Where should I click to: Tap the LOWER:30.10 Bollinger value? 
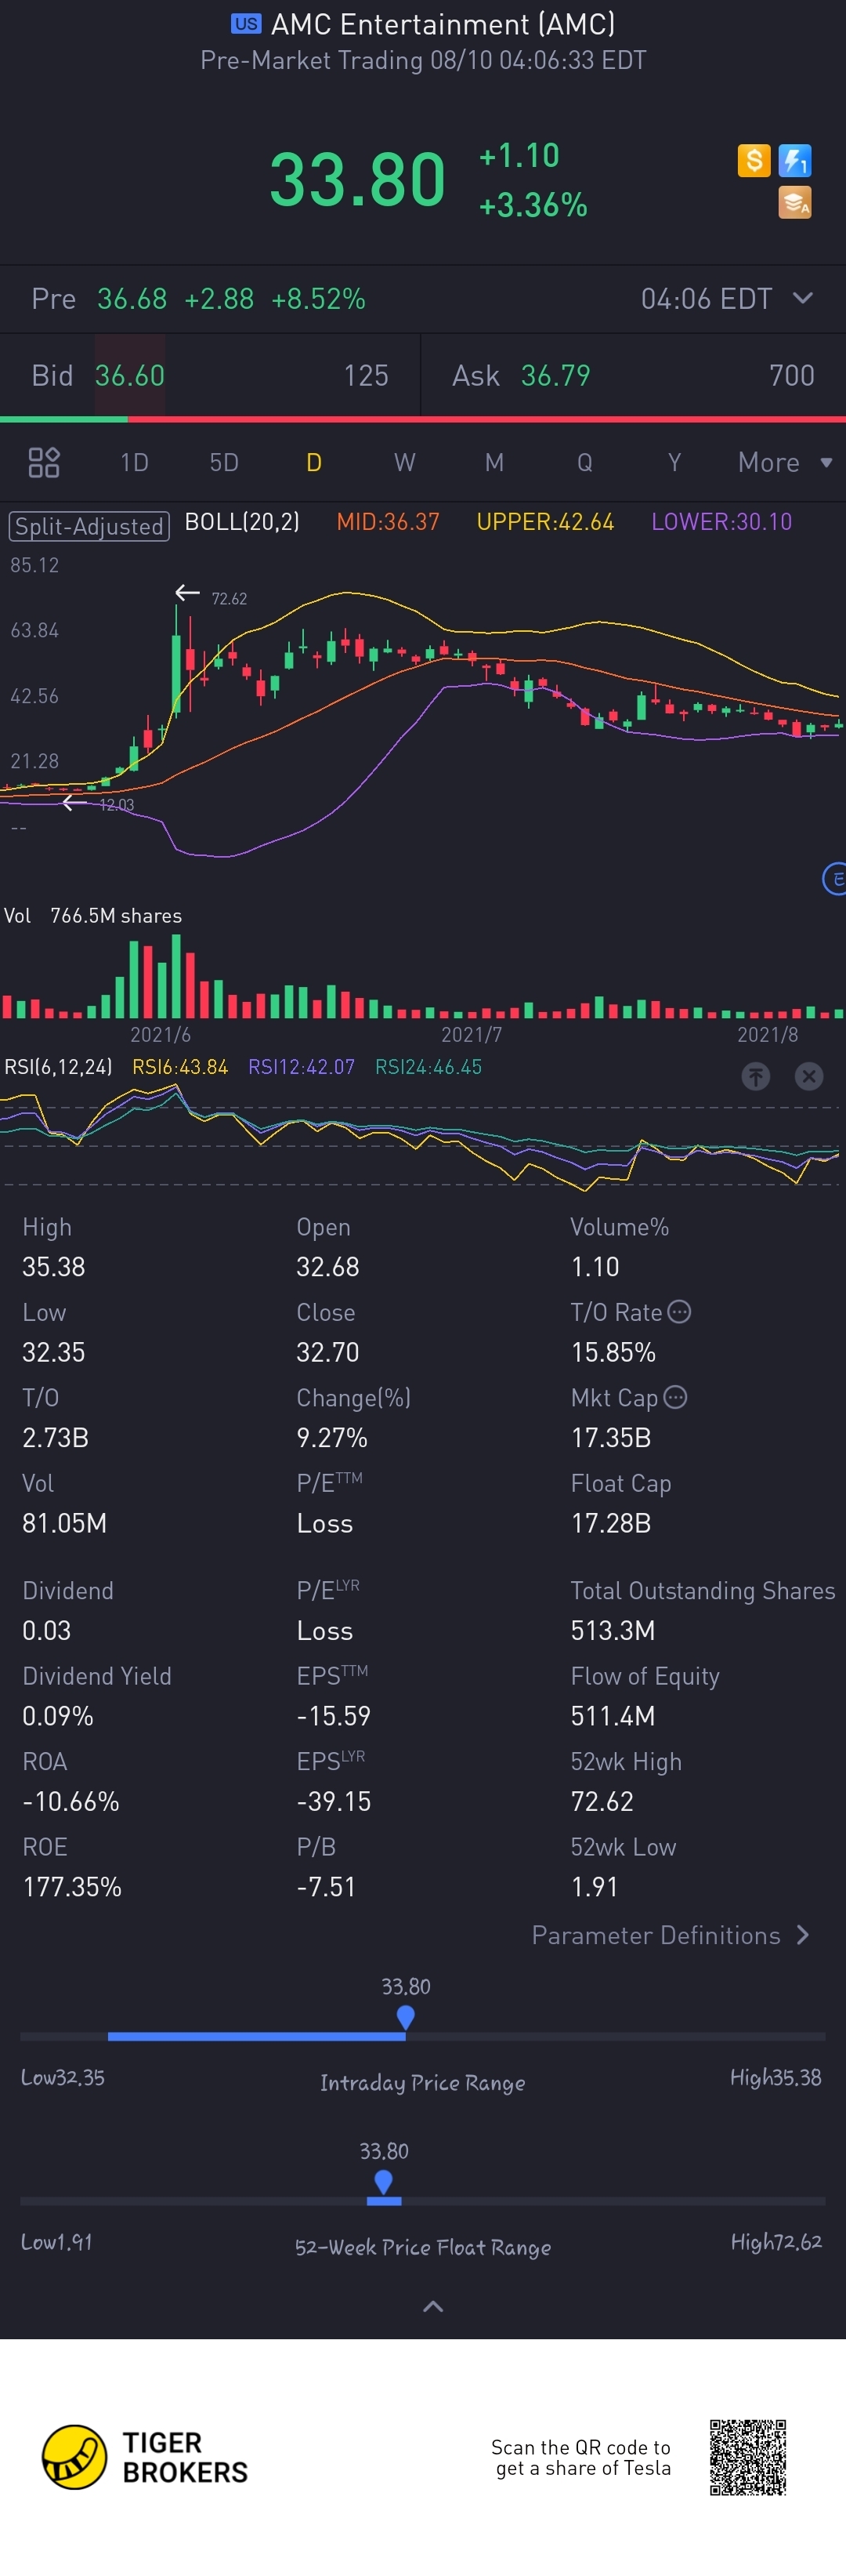click(721, 521)
